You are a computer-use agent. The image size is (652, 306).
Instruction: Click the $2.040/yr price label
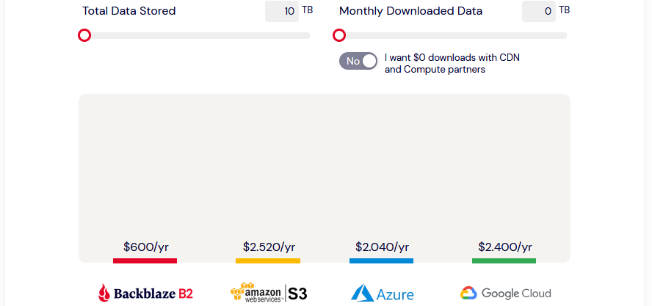coord(382,247)
